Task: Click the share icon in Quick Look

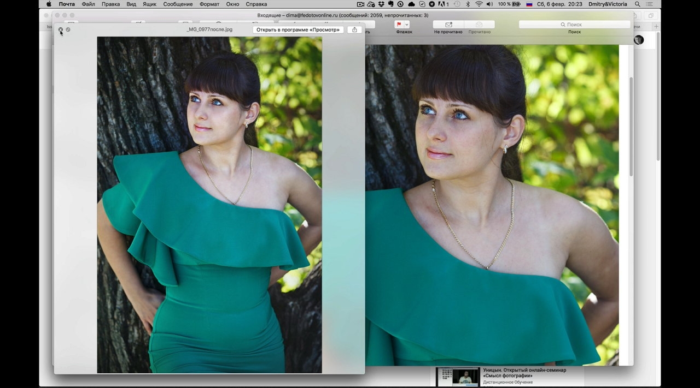Action: 354,29
